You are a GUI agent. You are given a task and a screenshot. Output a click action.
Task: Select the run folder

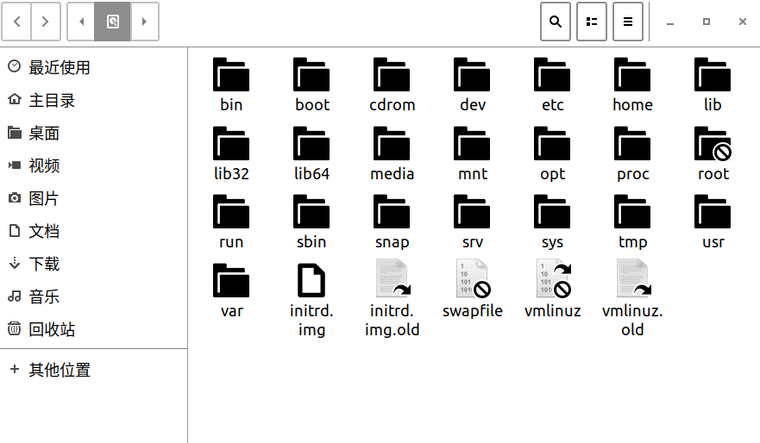[x=231, y=221]
